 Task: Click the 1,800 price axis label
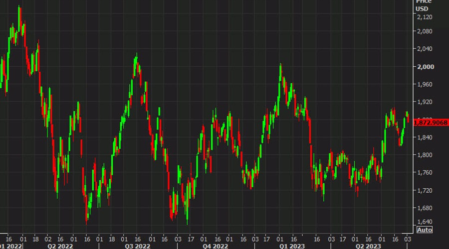(x=425, y=155)
